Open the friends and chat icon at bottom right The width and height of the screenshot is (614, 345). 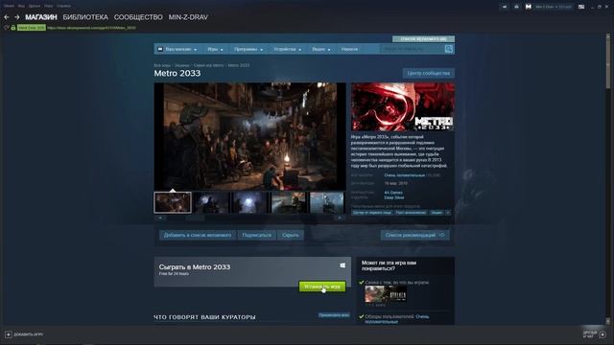click(602, 334)
